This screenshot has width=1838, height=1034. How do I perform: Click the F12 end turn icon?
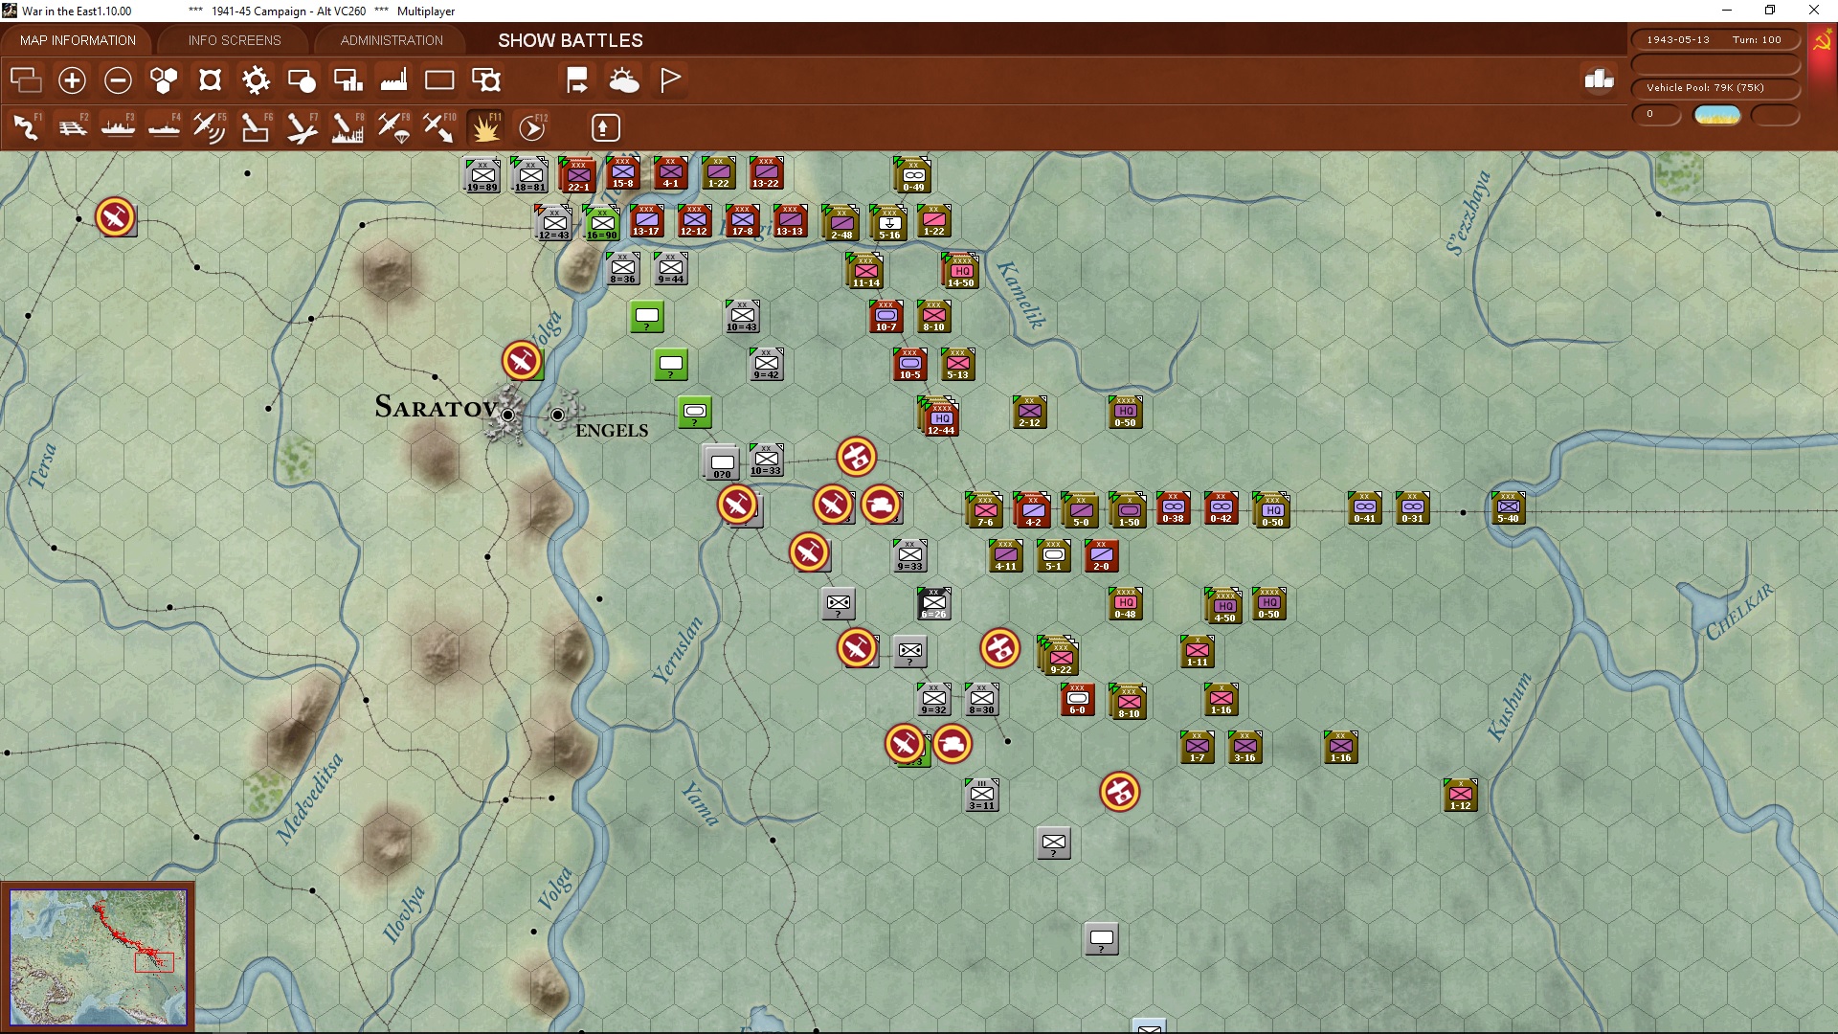point(531,127)
